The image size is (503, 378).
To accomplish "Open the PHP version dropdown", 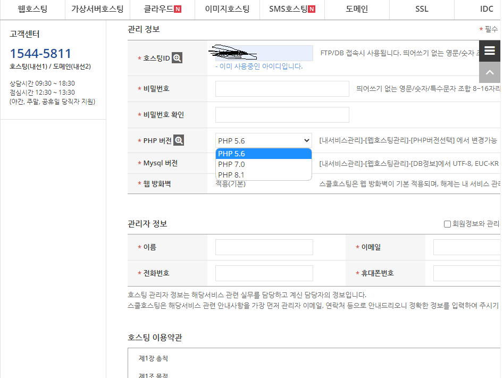I will pyautogui.click(x=263, y=140).
